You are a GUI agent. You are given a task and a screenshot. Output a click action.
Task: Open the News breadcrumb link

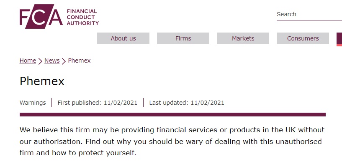[x=52, y=61]
